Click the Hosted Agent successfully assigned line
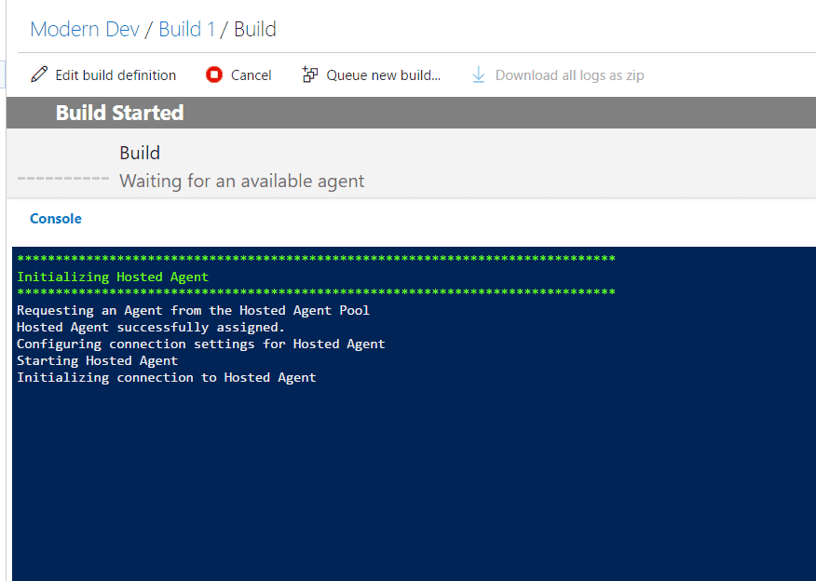The width and height of the screenshot is (816, 581). [x=151, y=327]
